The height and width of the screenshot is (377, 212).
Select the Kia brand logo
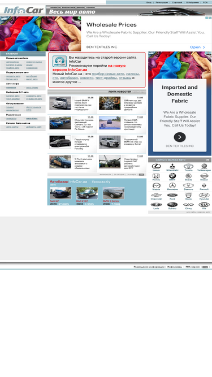pos(204,205)
